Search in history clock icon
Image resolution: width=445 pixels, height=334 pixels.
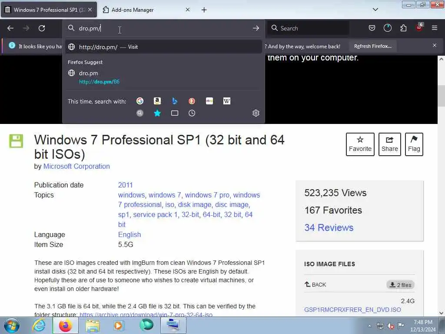pos(192,114)
